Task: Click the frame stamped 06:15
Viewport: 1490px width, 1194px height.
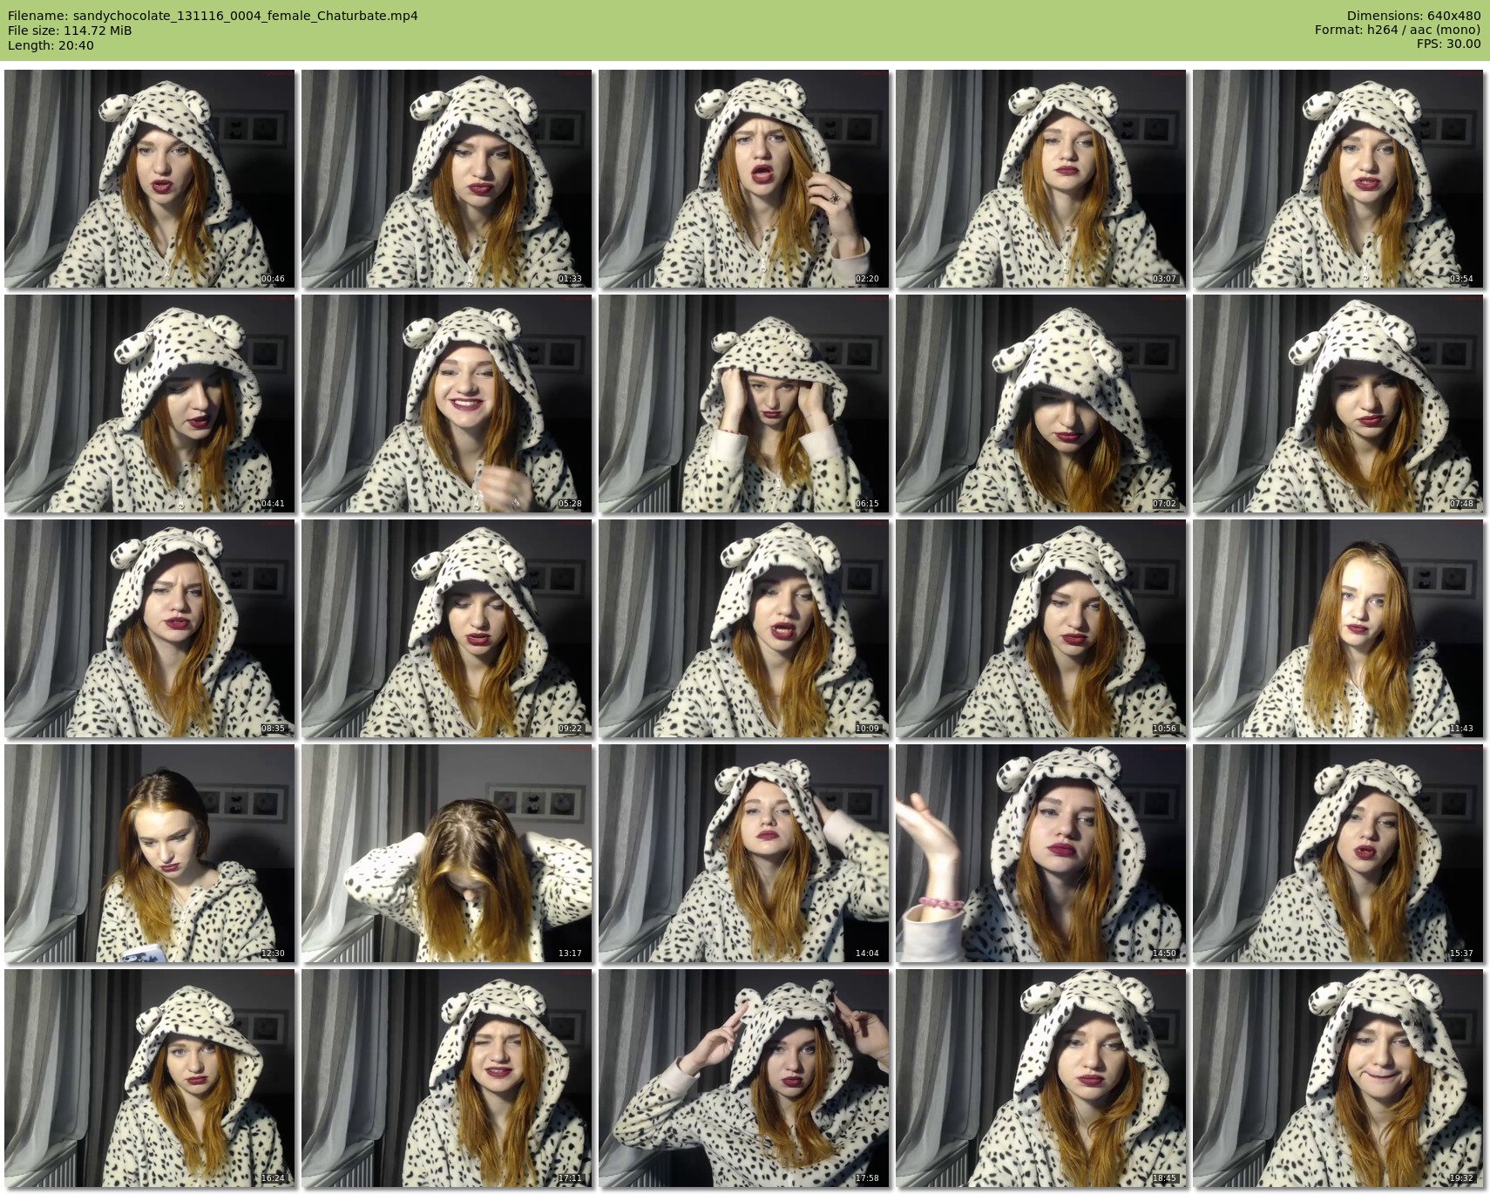Action: pos(744,404)
